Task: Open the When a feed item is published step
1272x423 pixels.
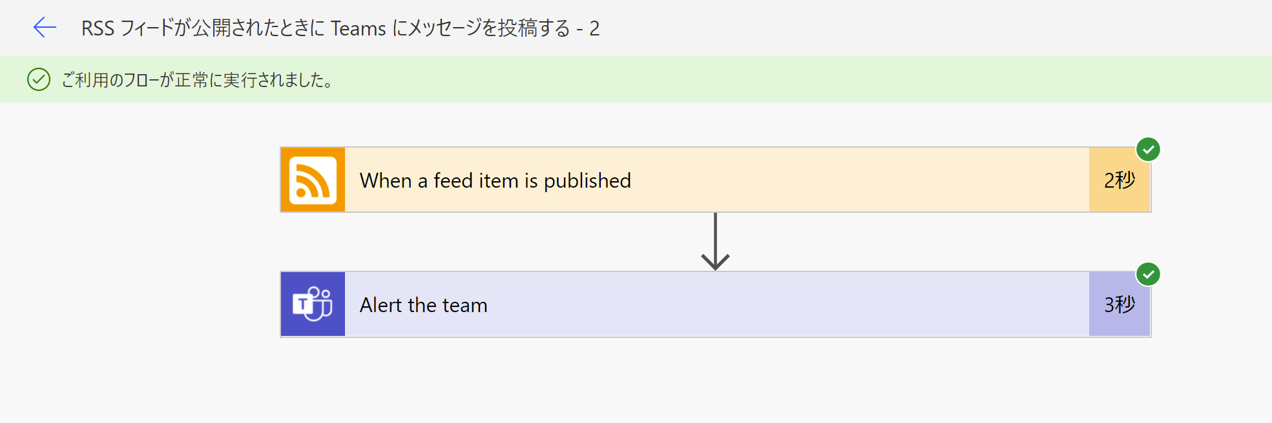Action: 495,180
